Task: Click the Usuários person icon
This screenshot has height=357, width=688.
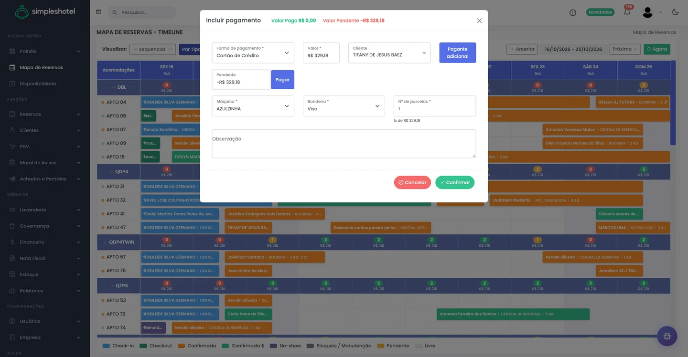Action: tap(12, 321)
